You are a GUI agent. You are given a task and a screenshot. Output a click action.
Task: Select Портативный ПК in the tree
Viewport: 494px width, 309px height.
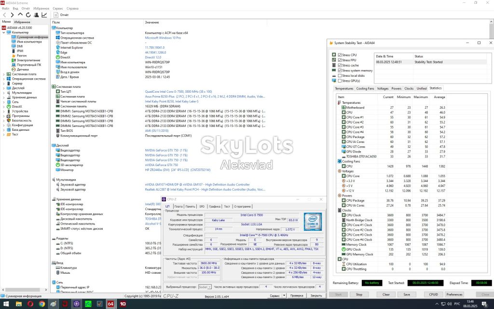tap(29, 65)
